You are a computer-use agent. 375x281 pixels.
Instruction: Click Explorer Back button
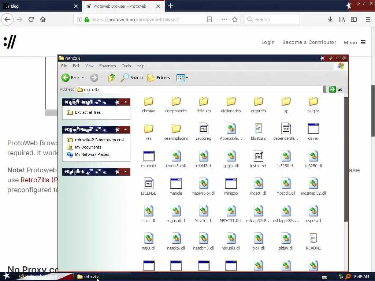[70, 78]
